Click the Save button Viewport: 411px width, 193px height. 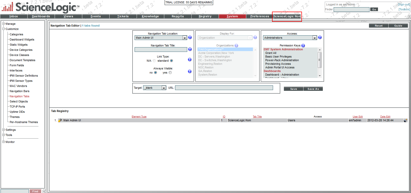coord(293,89)
